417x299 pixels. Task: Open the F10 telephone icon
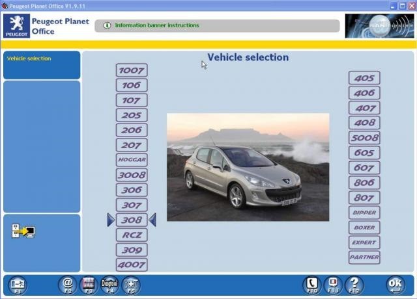coord(311,285)
